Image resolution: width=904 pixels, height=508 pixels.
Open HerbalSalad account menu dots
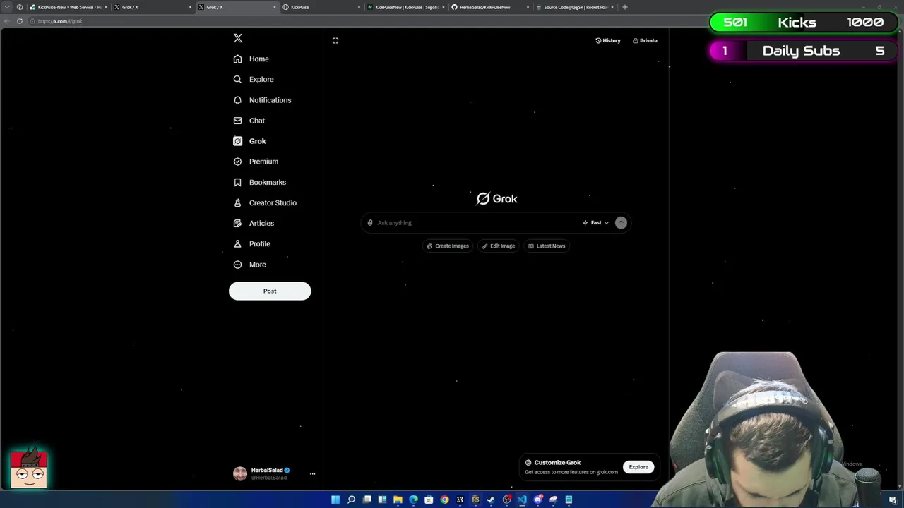(312, 474)
